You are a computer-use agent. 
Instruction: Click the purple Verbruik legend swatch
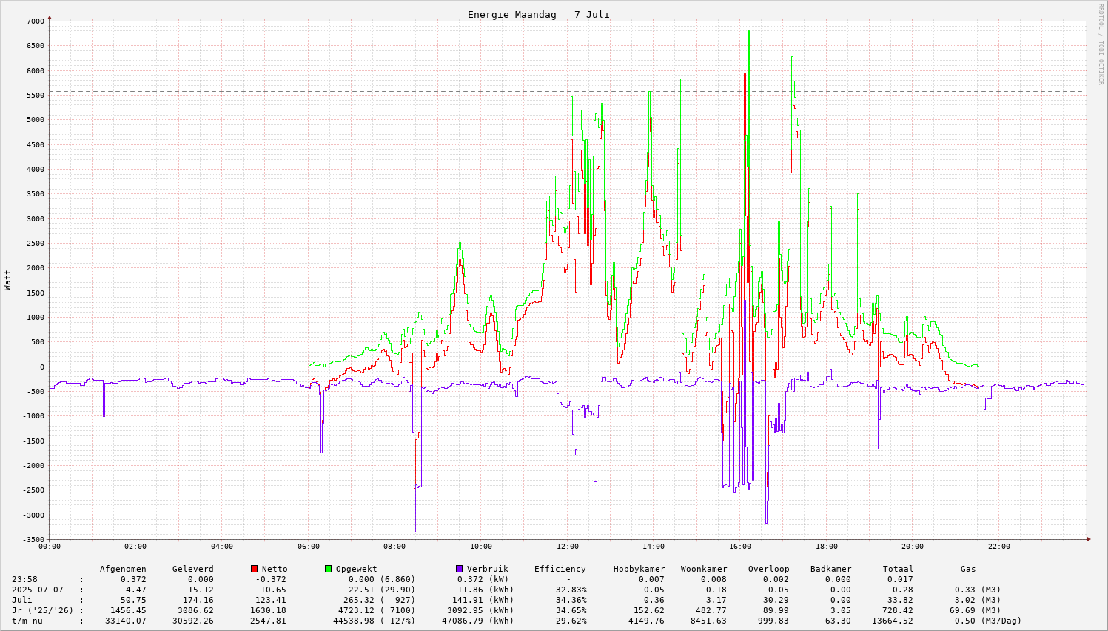(x=459, y=569)
